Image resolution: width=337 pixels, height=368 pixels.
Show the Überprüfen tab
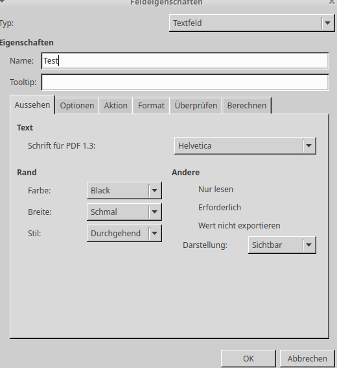[x=196, y=106]
